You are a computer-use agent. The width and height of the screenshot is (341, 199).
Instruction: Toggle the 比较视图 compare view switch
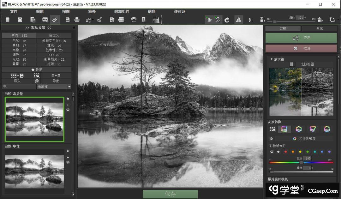pyautogui.click(x=292, y=64)
